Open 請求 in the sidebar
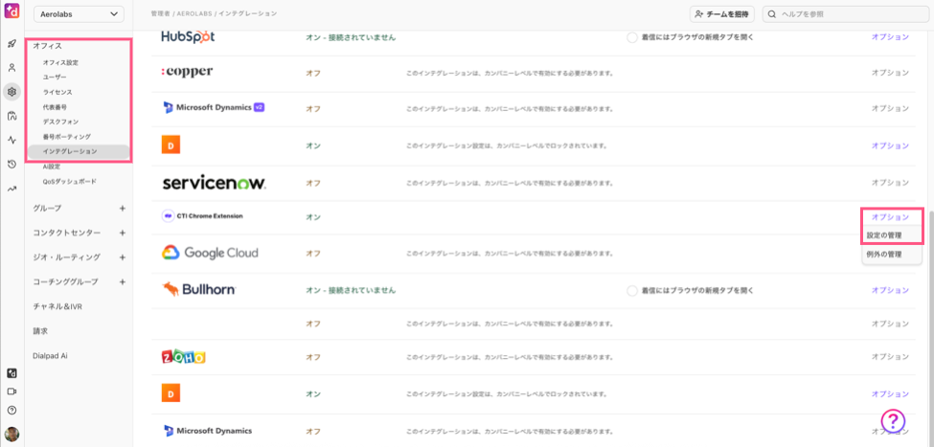Viewport: 934px width, 447px height. (x=40, y=330)
